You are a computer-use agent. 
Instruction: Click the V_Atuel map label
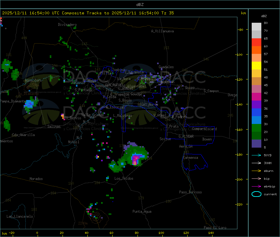coord(160,115)
